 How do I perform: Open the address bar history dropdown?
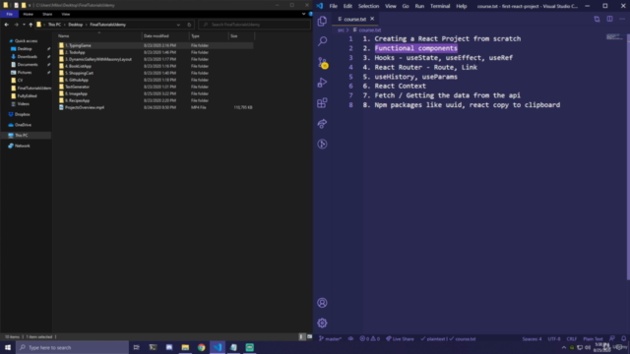click(x=178, y=25)
